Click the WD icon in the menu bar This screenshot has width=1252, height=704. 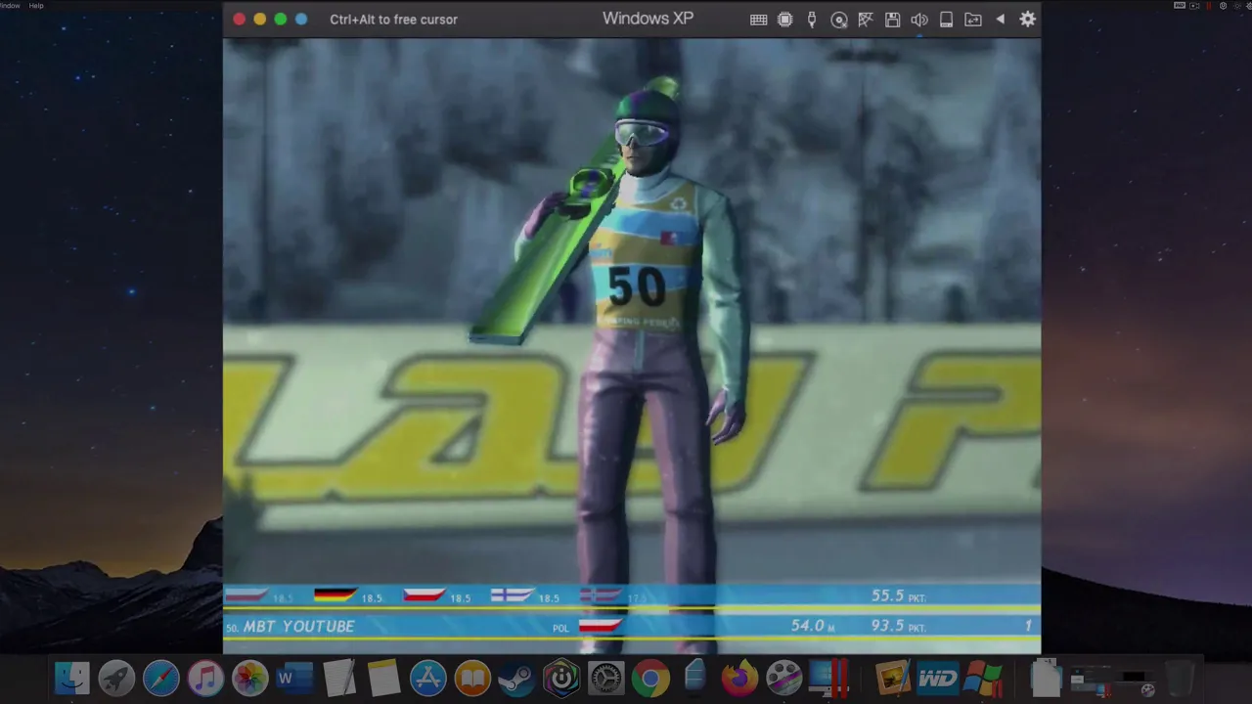[x=1181, y=6]
